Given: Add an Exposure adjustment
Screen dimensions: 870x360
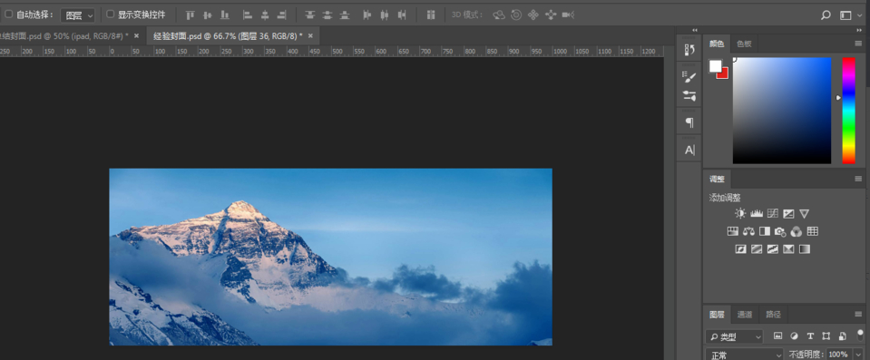Looking at the screenshot, I should [788, 214].
